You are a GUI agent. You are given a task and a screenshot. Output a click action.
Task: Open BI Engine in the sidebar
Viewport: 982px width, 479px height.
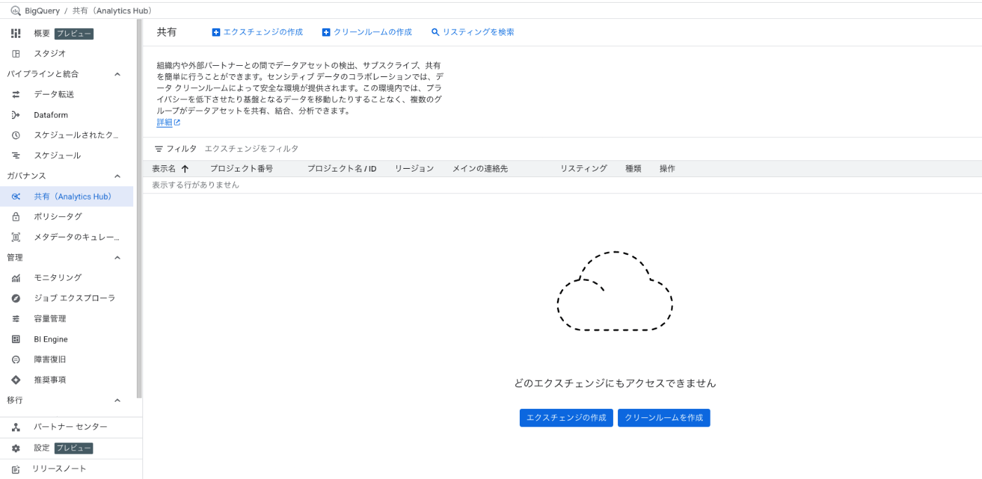coord(51,339)
